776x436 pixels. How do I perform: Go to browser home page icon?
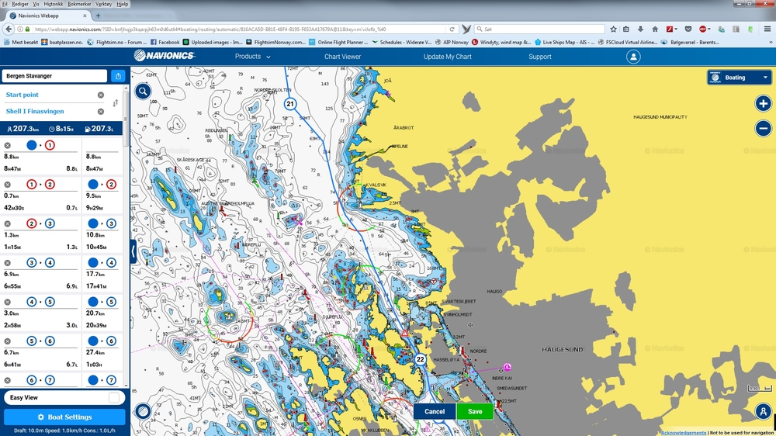click(655, 29)
